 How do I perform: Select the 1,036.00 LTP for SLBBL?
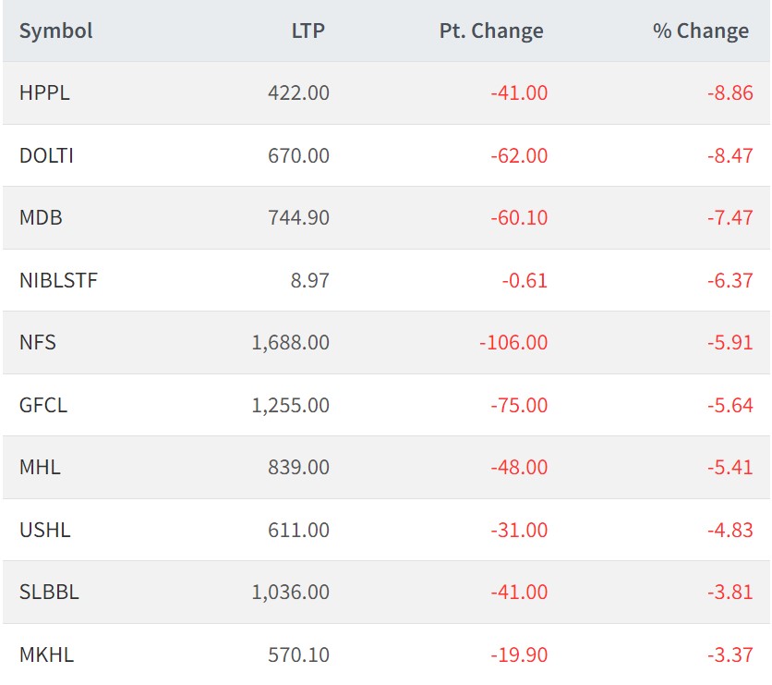pyautogui.click(x=290, y=593)
